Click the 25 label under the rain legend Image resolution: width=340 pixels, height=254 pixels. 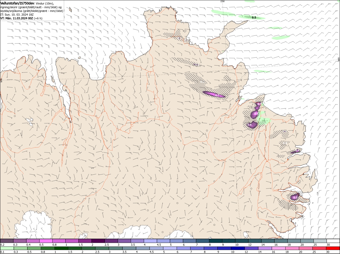(314, 252)
